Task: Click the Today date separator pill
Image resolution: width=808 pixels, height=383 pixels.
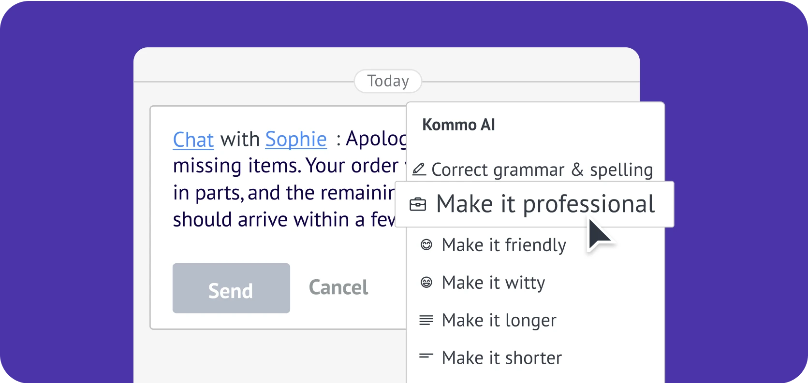Action: (388, 81)
